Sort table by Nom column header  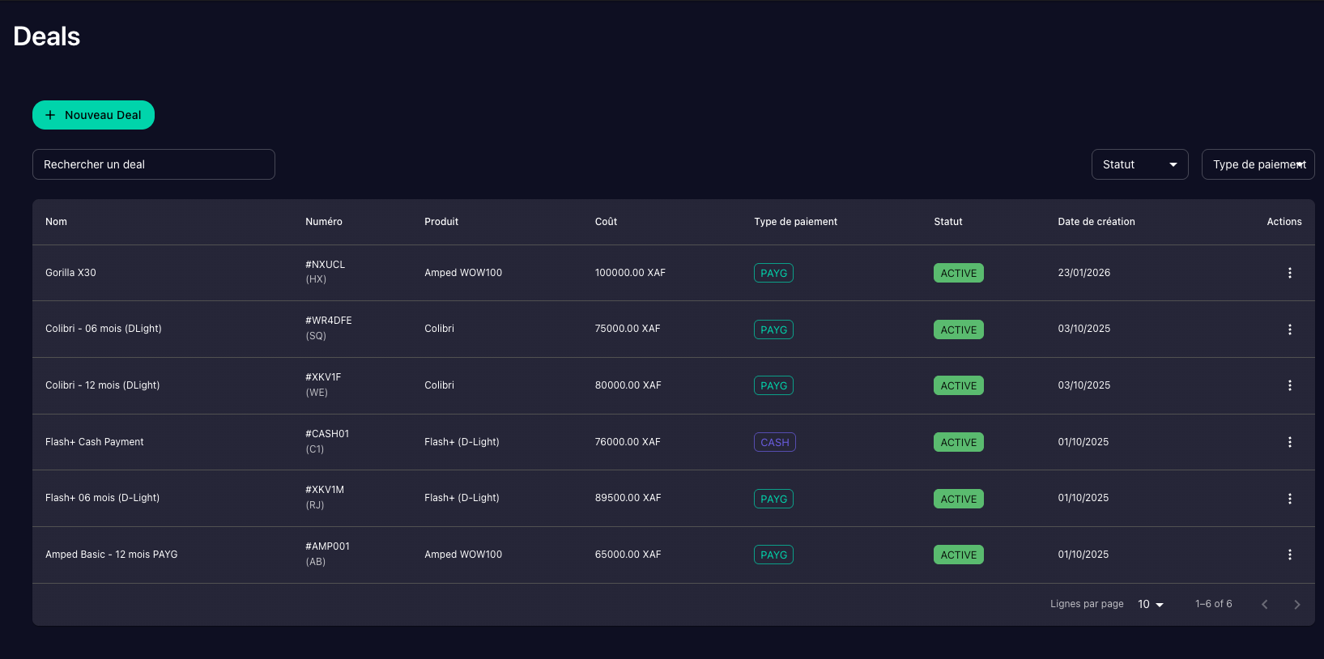56,222
